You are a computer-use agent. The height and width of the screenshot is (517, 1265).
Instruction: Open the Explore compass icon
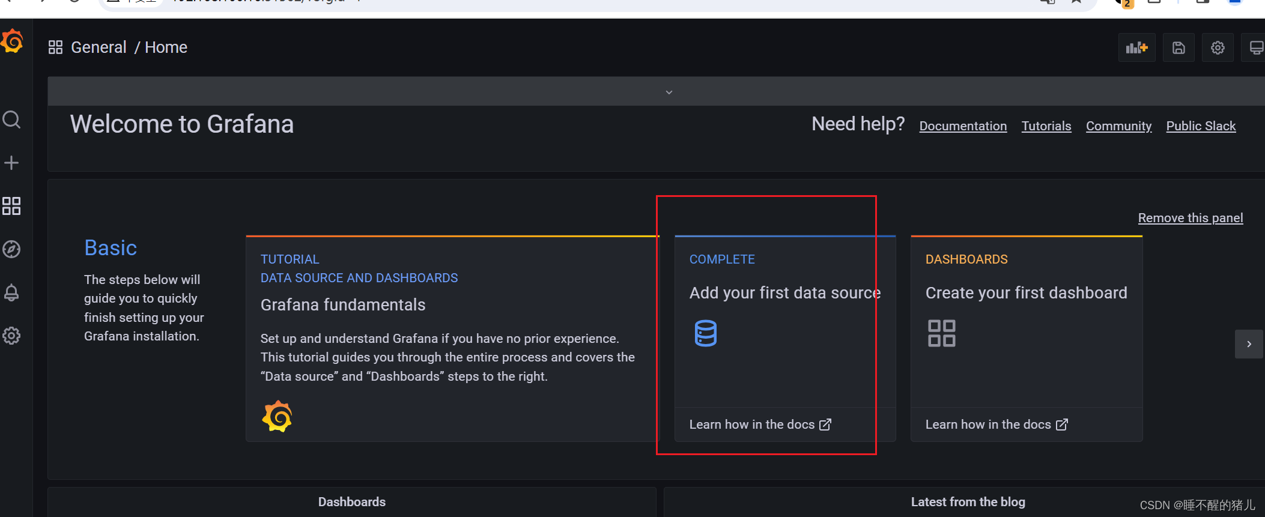pos(11,249)
